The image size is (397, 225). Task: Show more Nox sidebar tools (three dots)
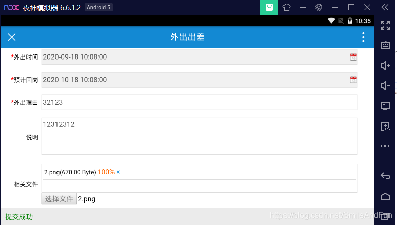tap(385, 146)
